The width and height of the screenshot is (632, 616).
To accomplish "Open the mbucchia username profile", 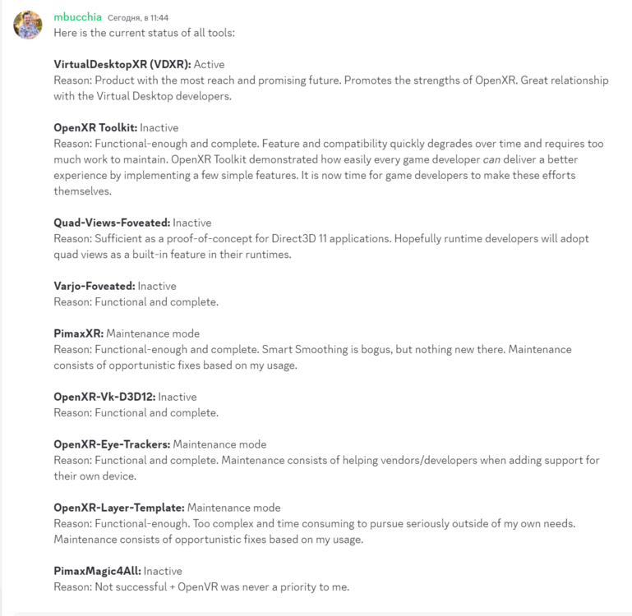I will (78, 16).
